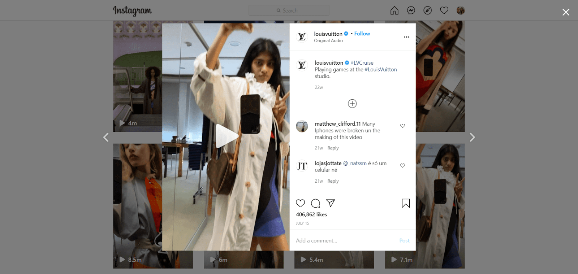
Task: Like matthew_clifford.11's comment
Action: point(402,126)
